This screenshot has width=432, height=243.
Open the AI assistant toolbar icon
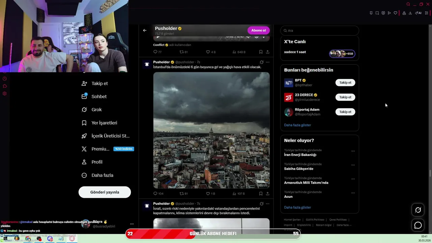[418, 13]
